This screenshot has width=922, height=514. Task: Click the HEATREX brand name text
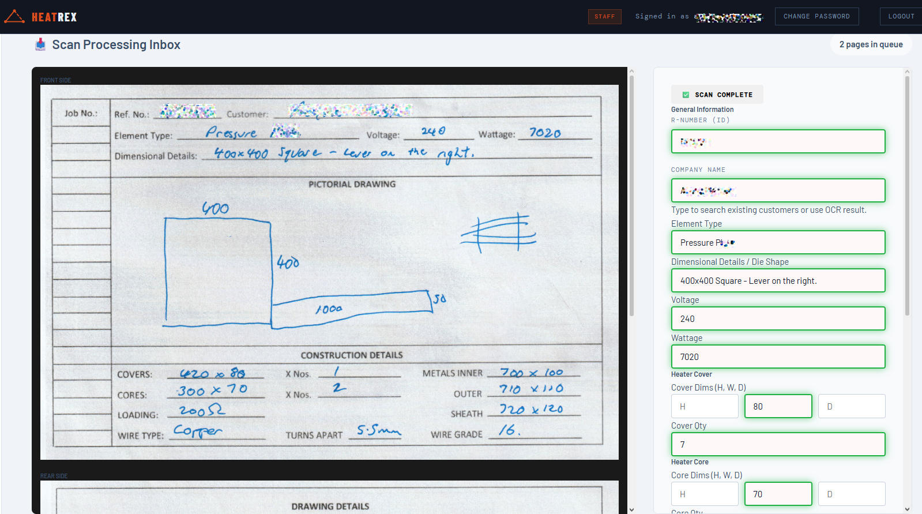pos(54,17)
